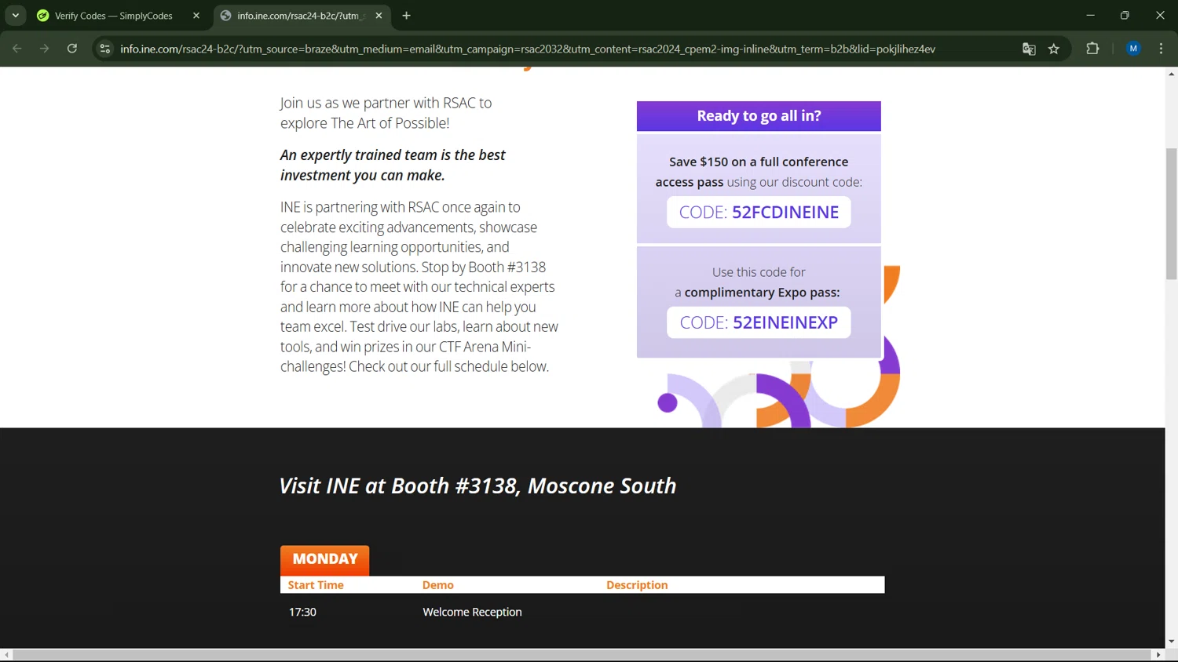Click the scroll down arrow of vertical scrollbar

1171,642
